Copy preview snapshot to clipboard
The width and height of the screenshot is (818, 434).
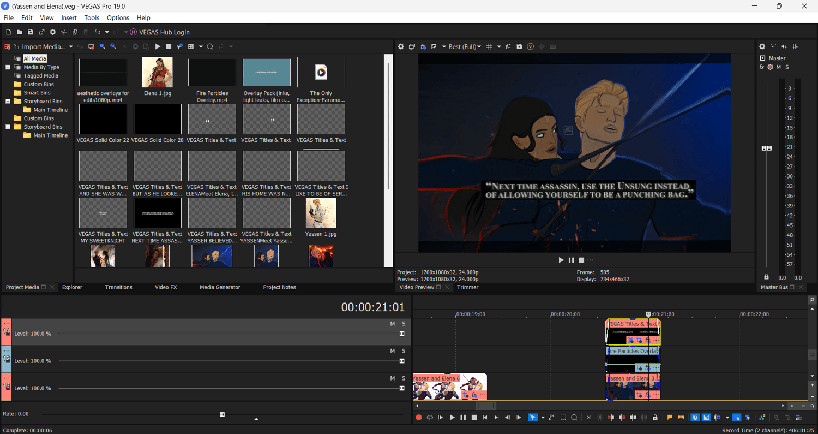508,47
